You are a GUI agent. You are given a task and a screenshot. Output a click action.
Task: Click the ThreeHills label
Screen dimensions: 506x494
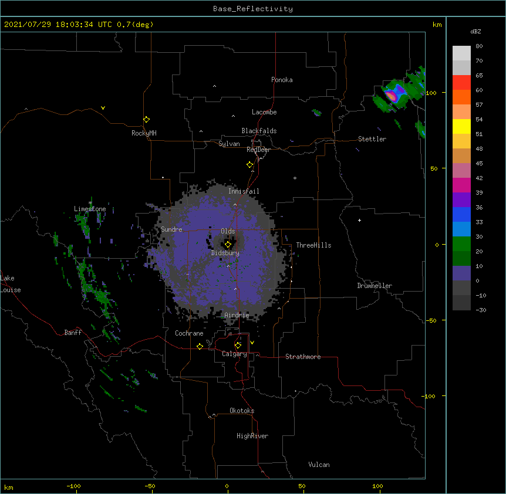point(313,245)
